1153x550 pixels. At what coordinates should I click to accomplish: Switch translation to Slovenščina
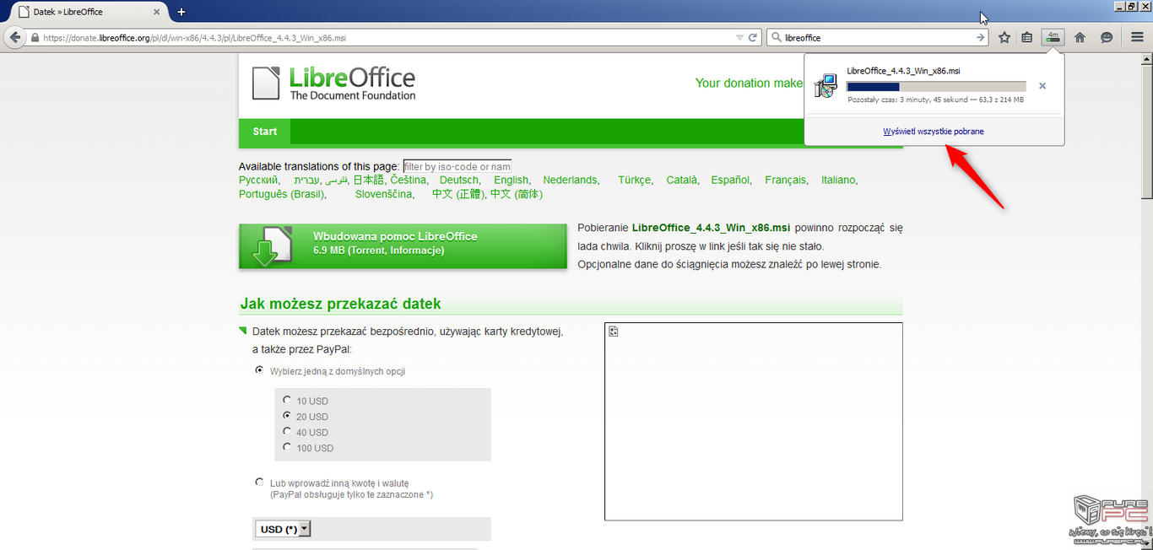pyautogui.click(x=385, y=194)
